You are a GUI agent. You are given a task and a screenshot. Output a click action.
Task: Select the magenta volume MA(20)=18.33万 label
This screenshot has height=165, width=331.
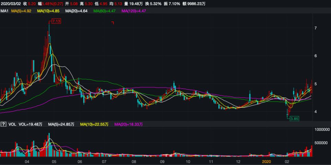[x=128, y=124]
